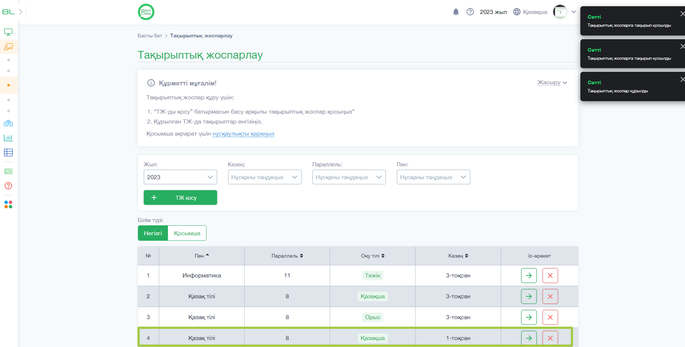Open row 3 Орыс plan arrow

(x=529, y=317)
